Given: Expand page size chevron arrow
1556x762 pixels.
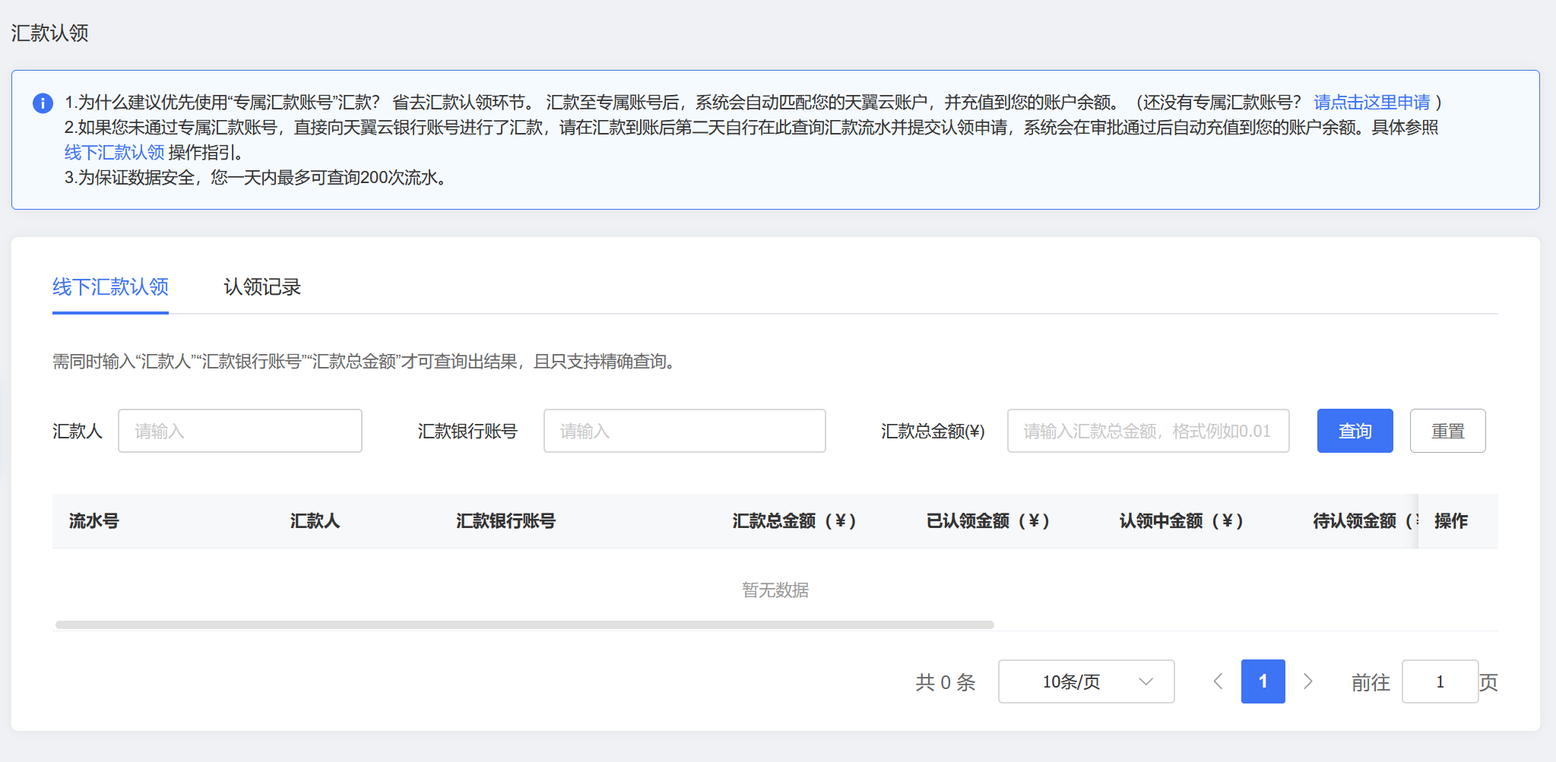Looking at the screenshot, I should point(1146,681).
